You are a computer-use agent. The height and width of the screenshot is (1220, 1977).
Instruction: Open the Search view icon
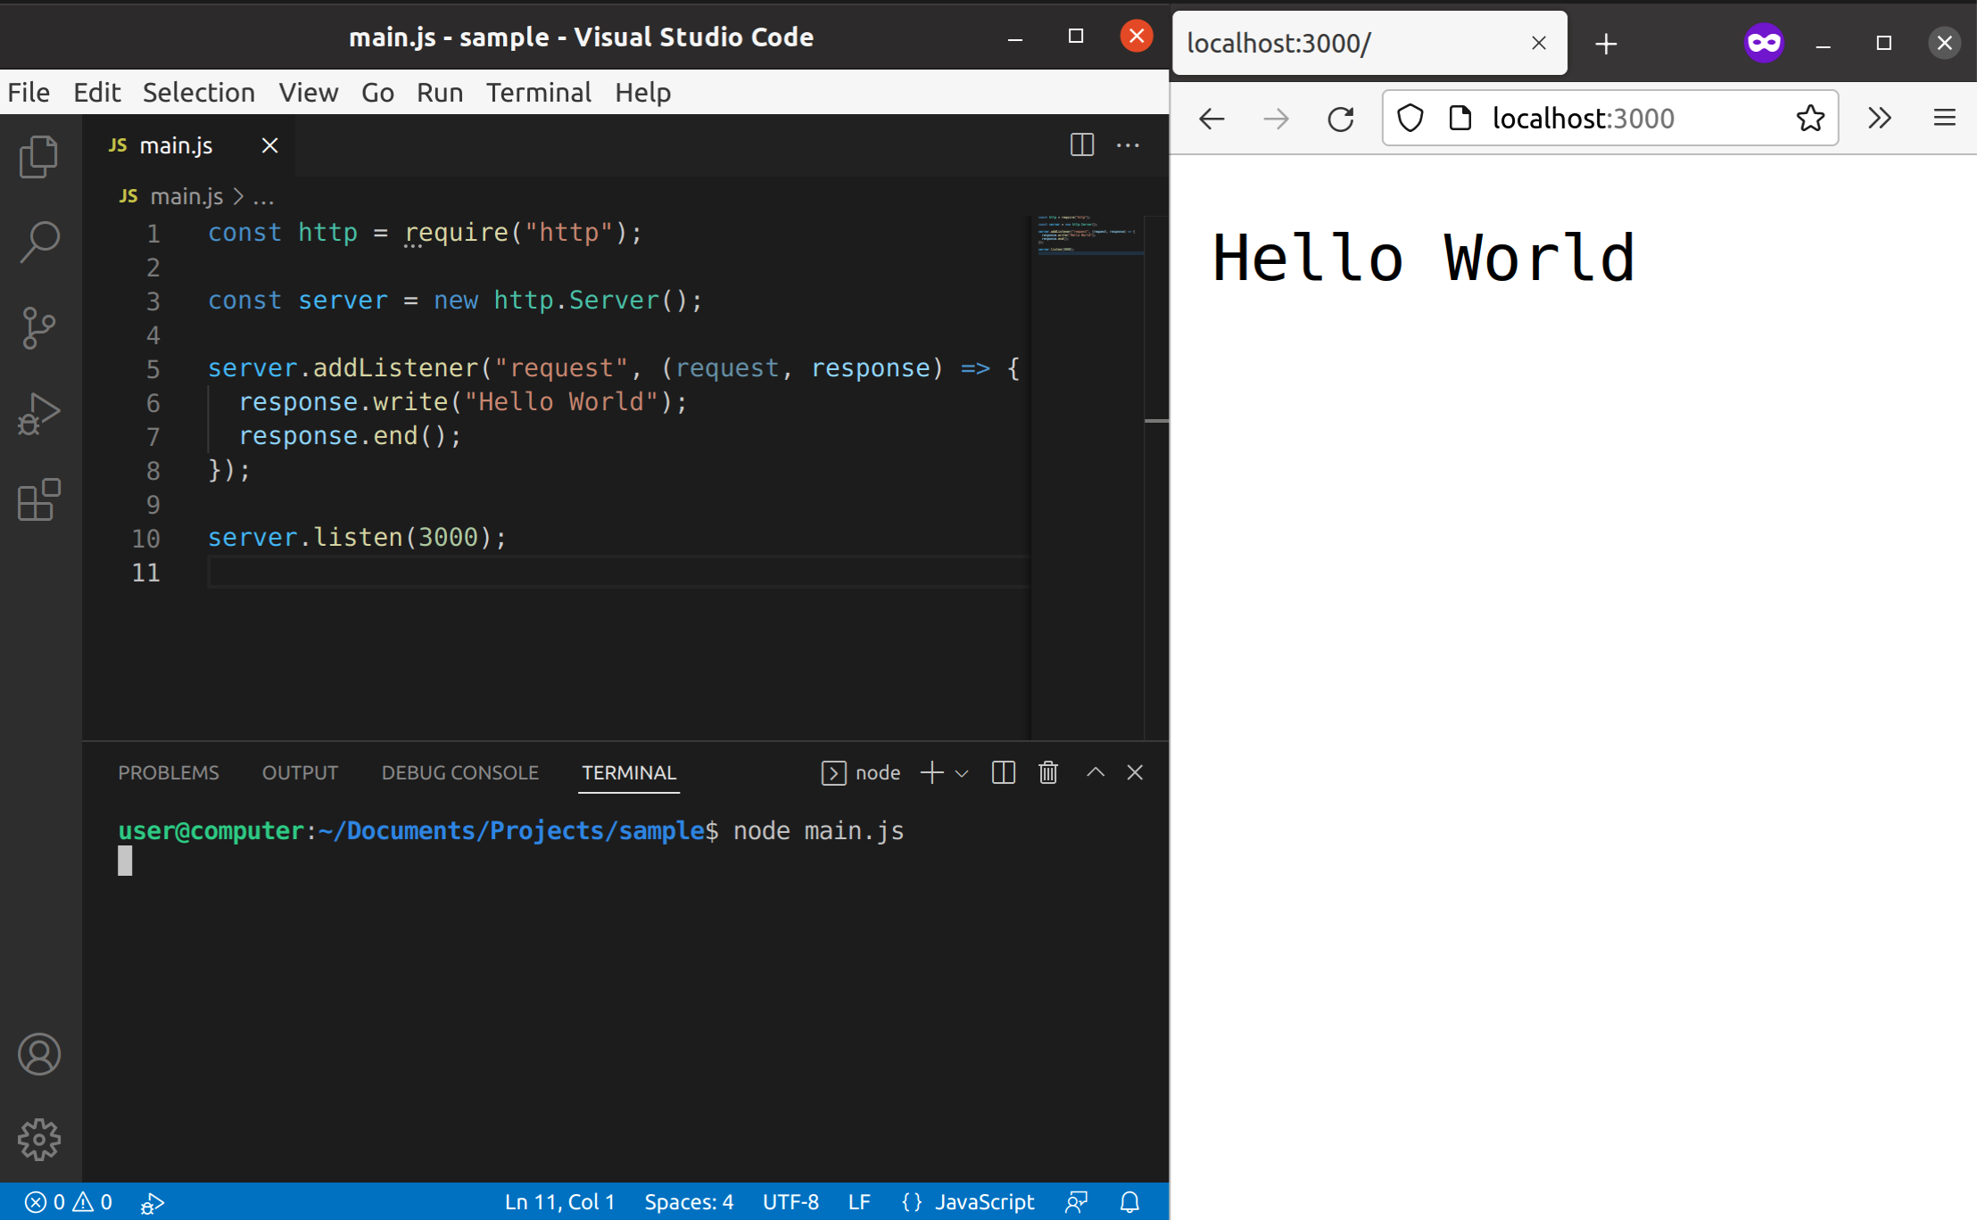click(x=39, y=242)
